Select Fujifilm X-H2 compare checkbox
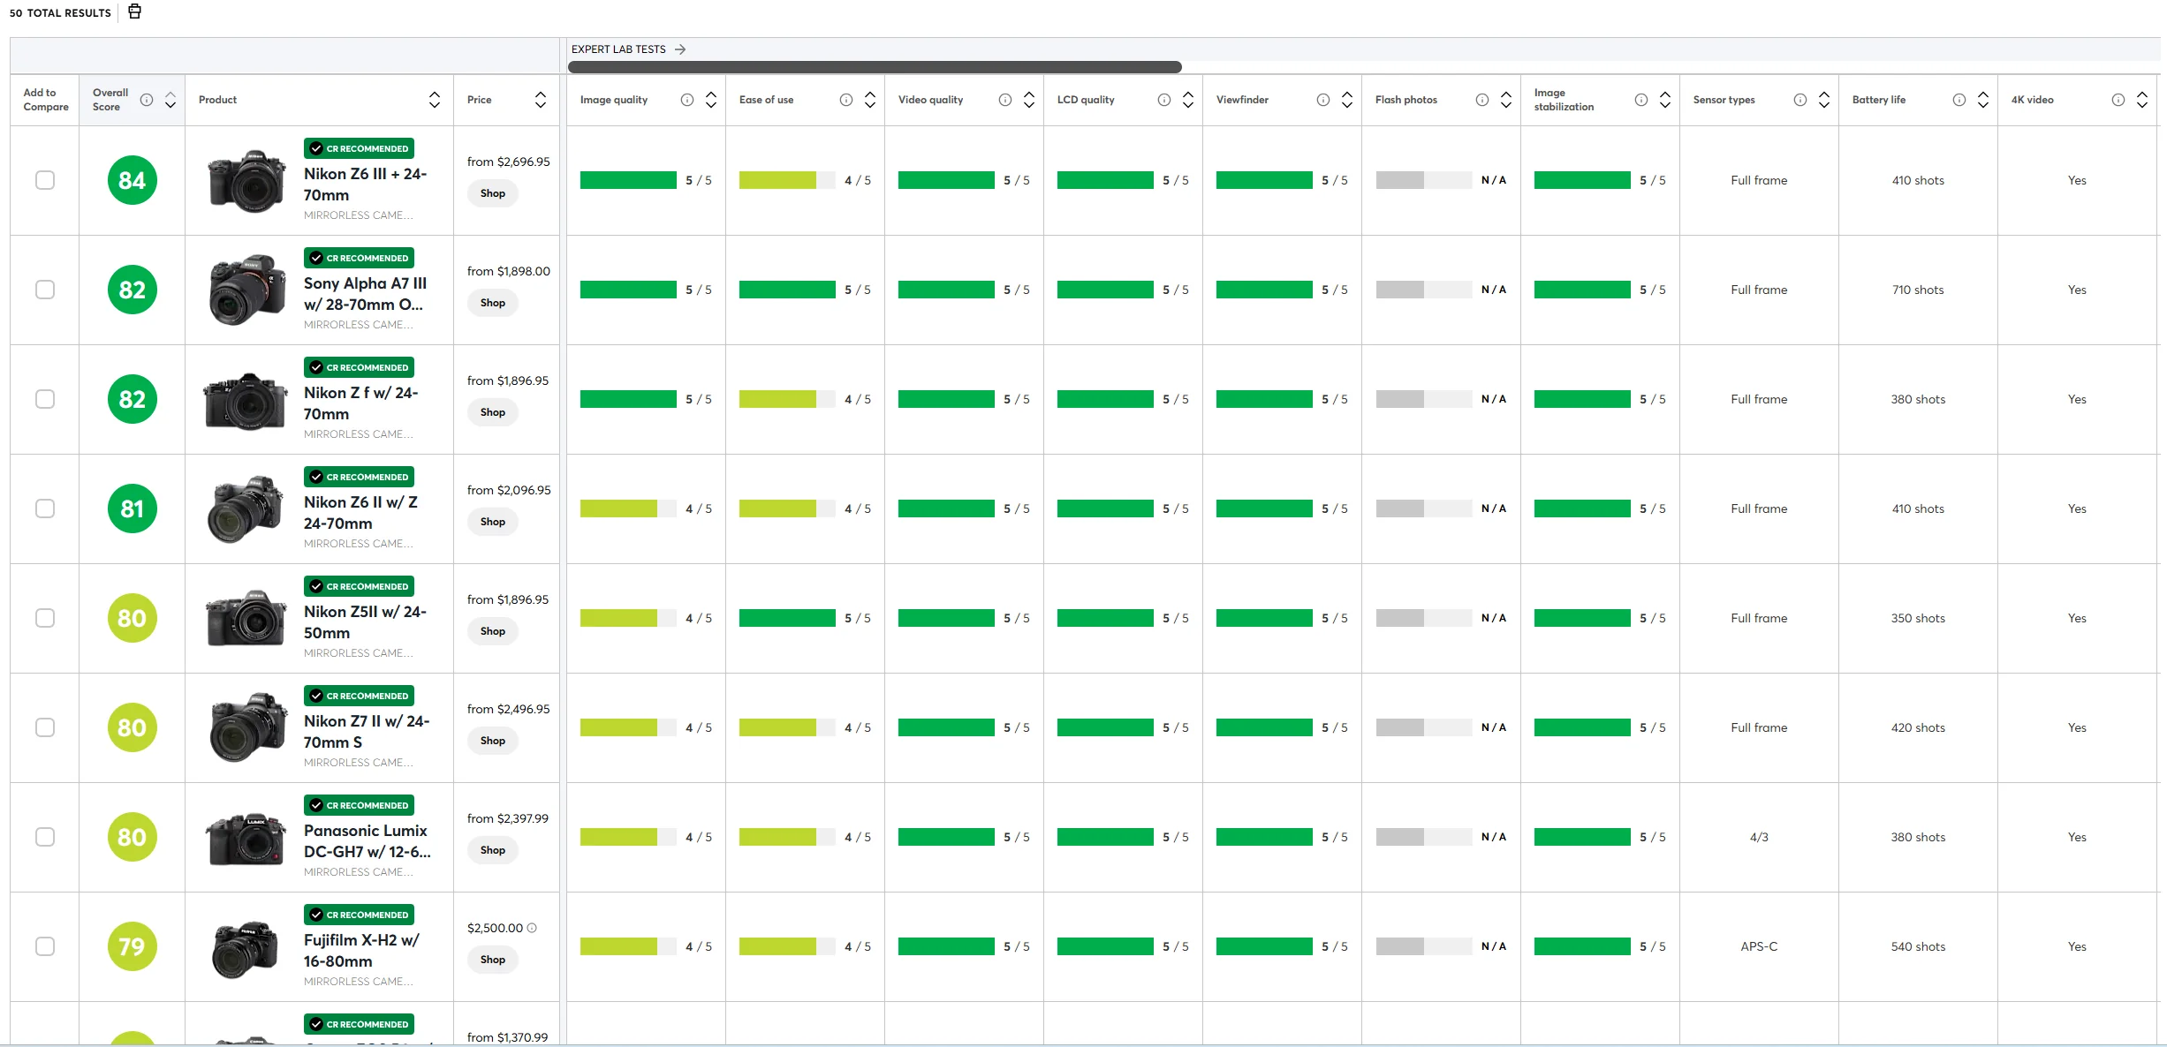The image size is (2167, 1047). click(45, 946)
